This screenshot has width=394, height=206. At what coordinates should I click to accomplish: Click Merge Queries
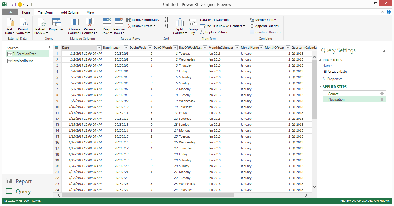[263, 20]
